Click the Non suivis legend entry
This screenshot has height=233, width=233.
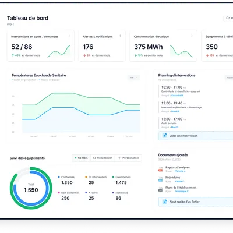[120, 193]
